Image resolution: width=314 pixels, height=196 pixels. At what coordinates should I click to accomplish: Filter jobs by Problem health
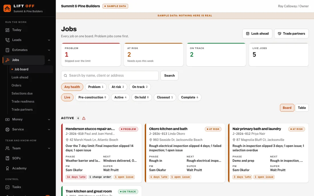(96, 87)
